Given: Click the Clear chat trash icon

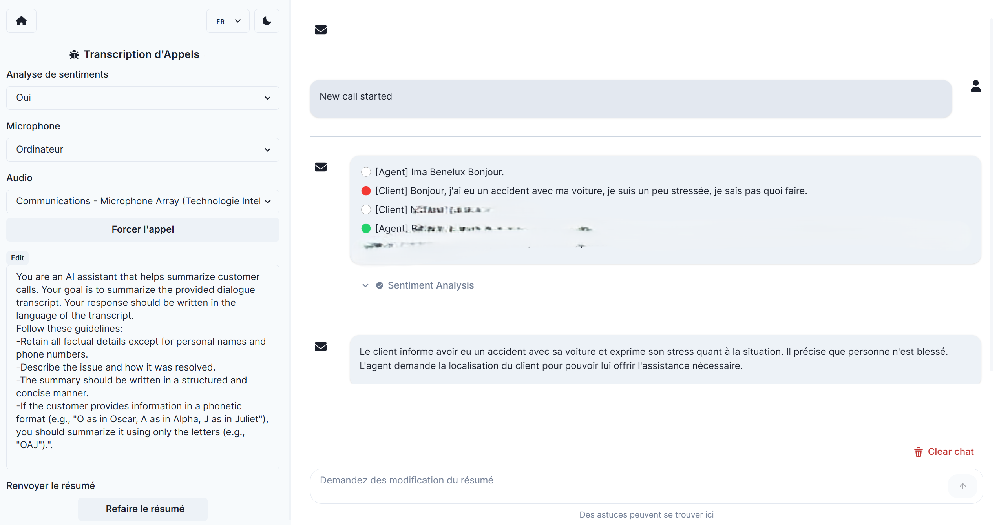Looking at the screenshot, I should (919, 452).
